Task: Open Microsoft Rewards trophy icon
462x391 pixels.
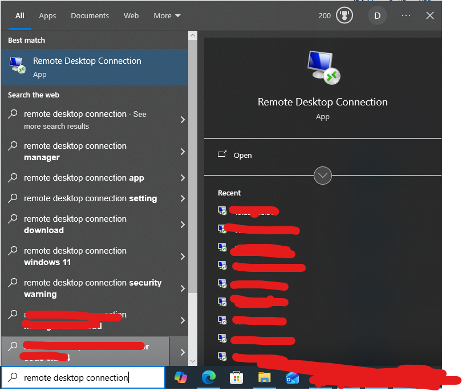Action: [344, 15]
